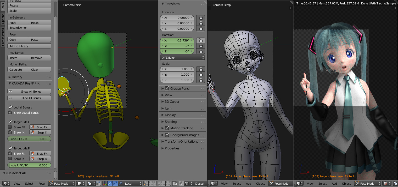Open Select menu in left viewport
The image size is (398, 187).
click(x=29, y=184)
